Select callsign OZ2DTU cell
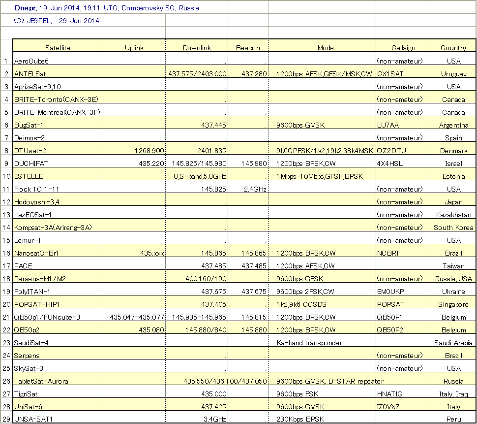 (403, 148)
